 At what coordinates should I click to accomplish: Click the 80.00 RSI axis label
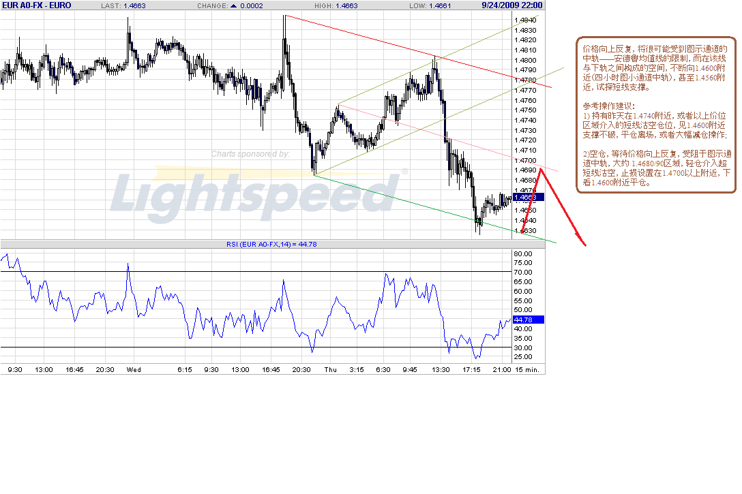pos(523,254)
